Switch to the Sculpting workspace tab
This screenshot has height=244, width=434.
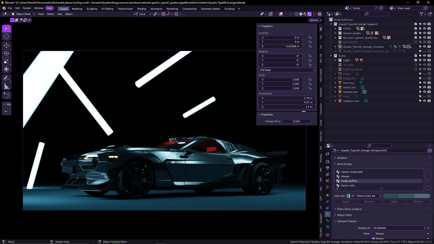click(x=92, y=9)
